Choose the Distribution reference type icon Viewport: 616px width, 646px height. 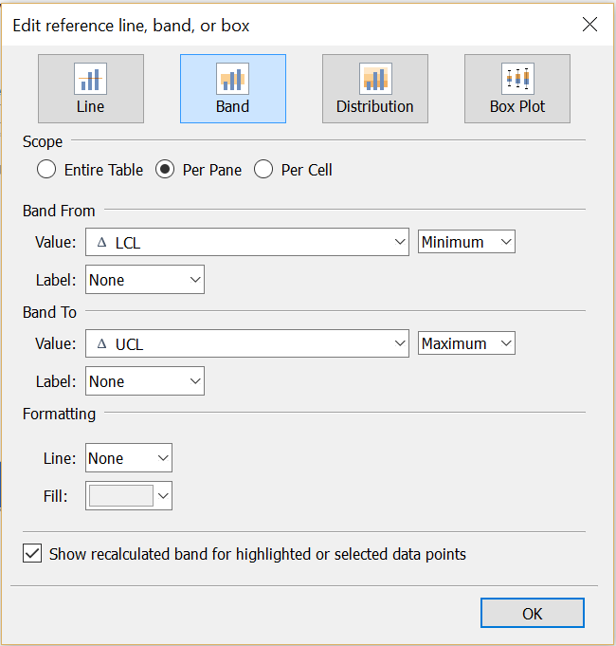click(374, 79)
